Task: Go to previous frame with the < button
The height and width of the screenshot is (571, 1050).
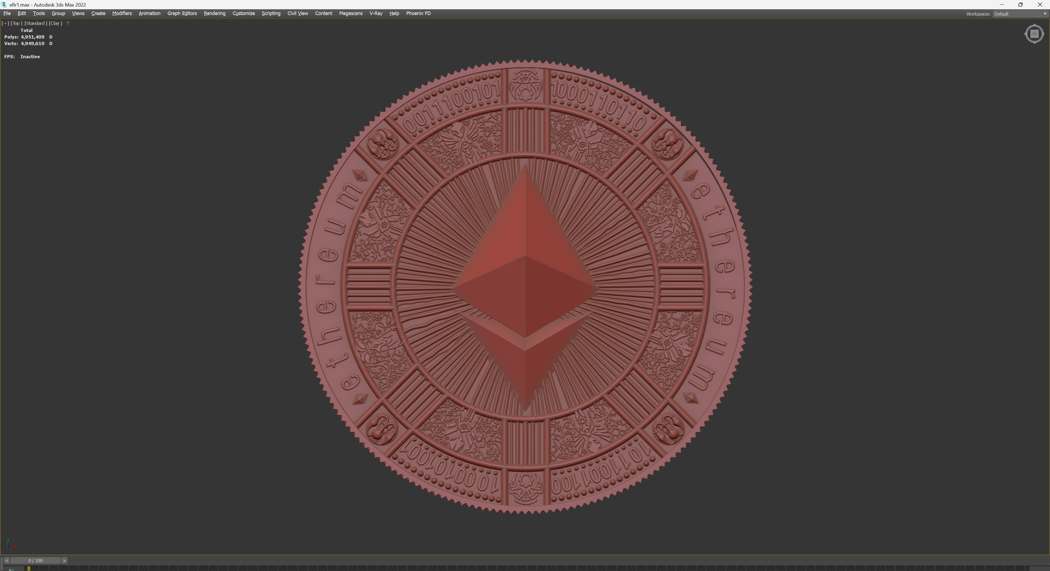Action: pyautogui.click(x=7, y=560)
